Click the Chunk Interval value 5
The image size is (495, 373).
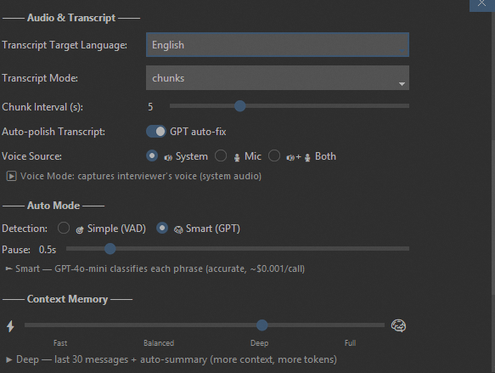150,107
